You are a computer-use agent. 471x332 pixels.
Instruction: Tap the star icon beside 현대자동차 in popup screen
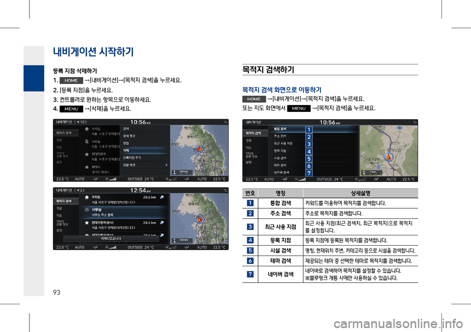pyautogui.click(x=87, y=154)
